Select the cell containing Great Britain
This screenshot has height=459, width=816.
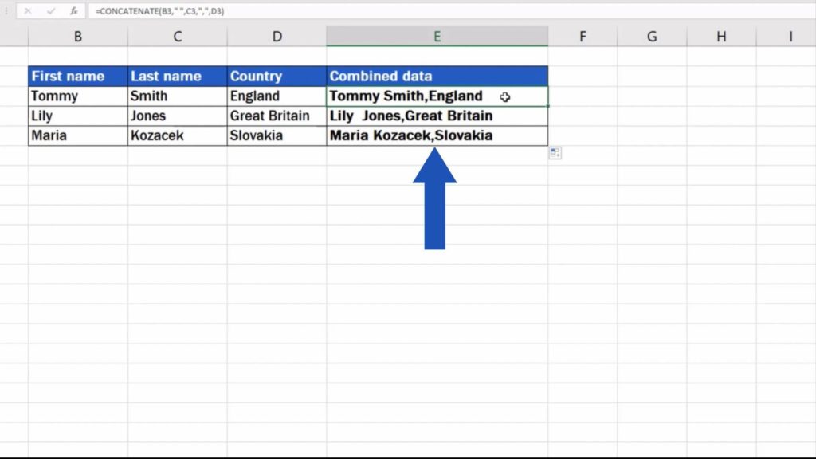pos(277,116)
